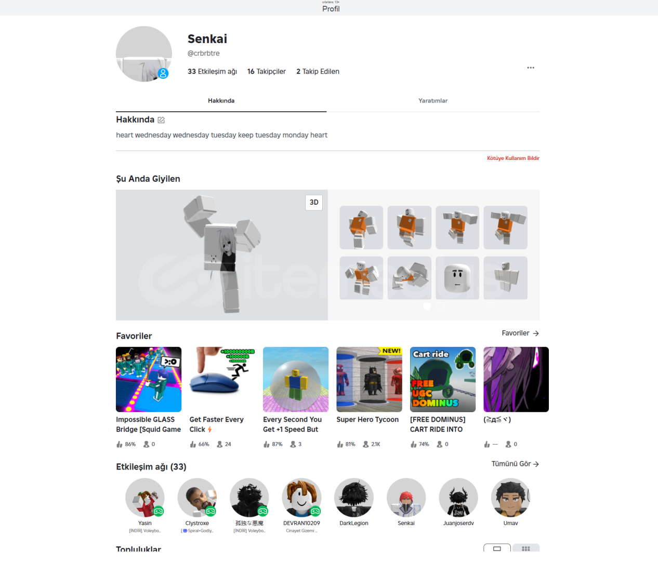Open Super Hero Tycoon game thumbnail

click(369, 379)
